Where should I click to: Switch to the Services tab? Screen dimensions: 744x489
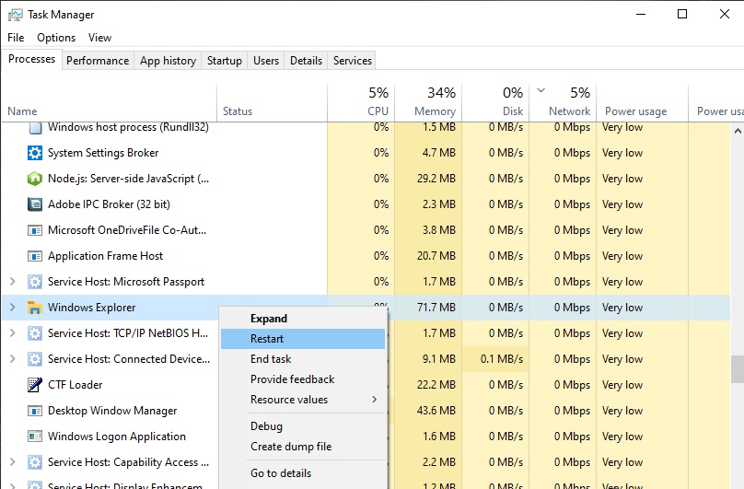[x=352, y=61]
